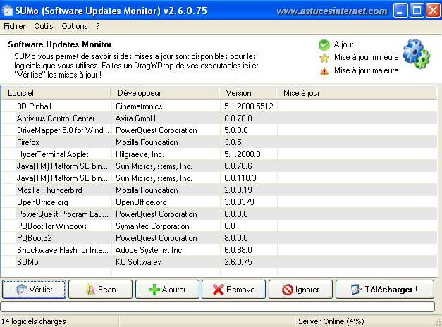Select Java(TM) Platform SE version 6.0.70.6
Viewport: 442px width, 327px height.
coord(219,166)
